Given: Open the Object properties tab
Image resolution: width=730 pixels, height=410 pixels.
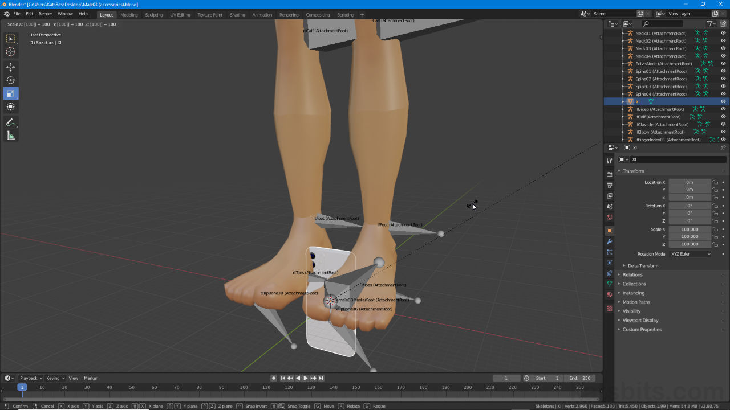Looking at the screenshot, I should (x=609, y=231).
